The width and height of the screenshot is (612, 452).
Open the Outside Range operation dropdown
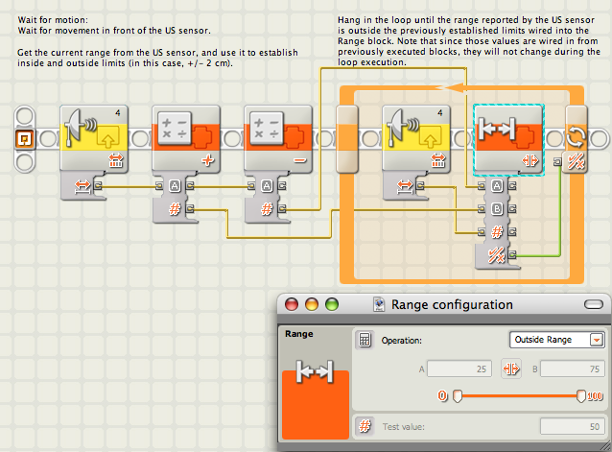point(557,340)
